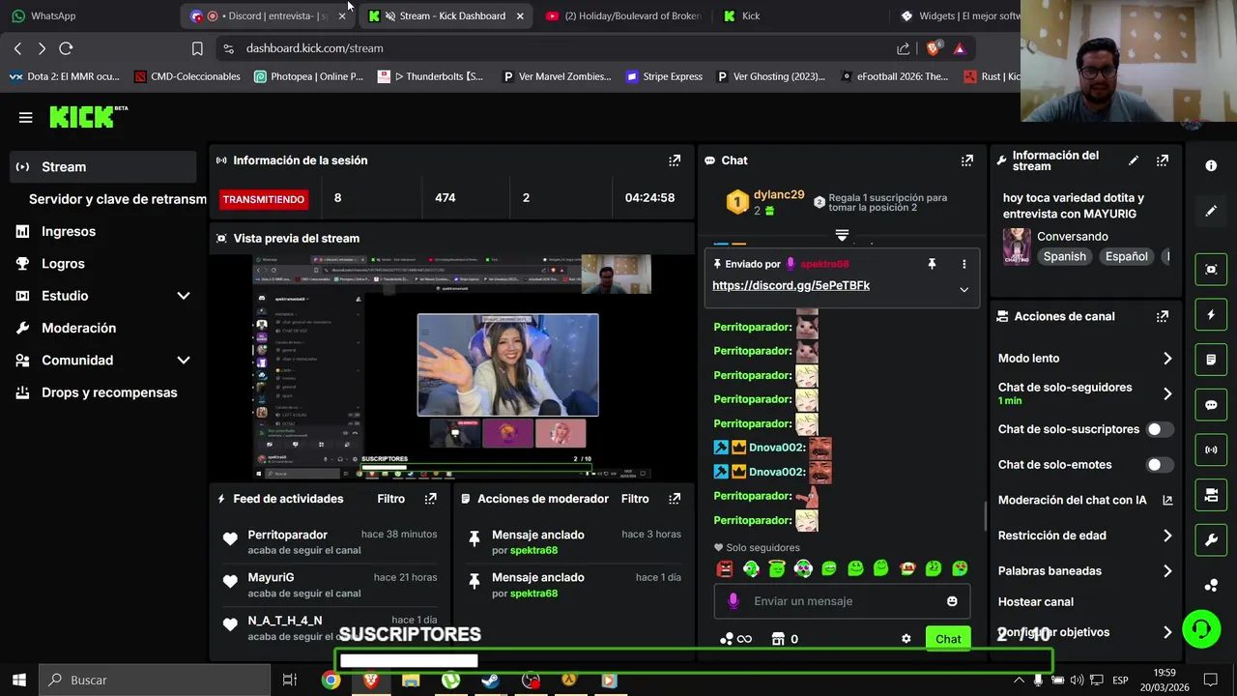This screenshot has height=696, width=1237.
Task: Open Logros in the sidebar
Action: coord(63,264)
